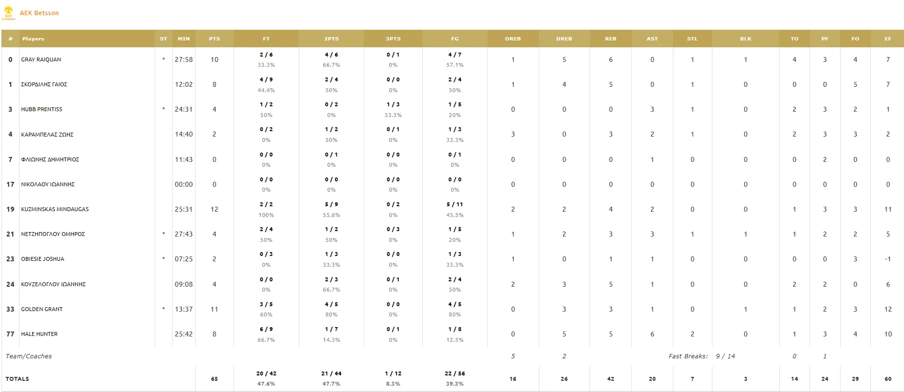Sort by the PTS column header
The image size is (904, 392).
tap(215, 39)
